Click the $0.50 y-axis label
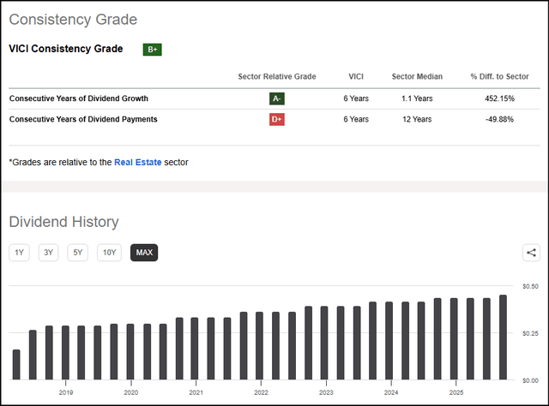The width and height of the screenshot is (549, 406). [x=530, y=286]
